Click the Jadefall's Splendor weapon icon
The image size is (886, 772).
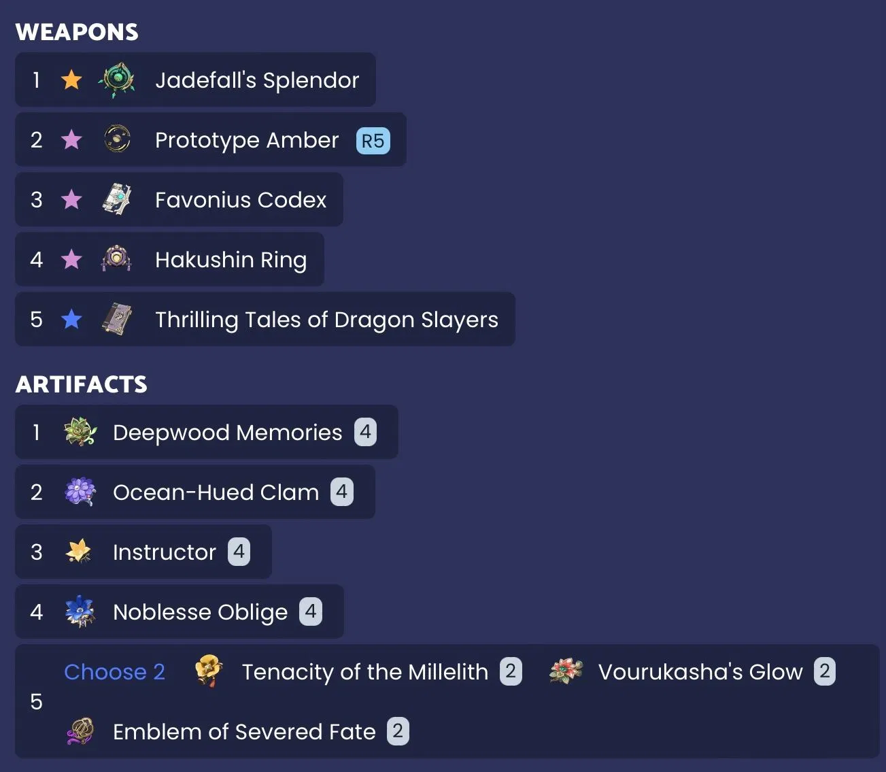coord(117,80)
